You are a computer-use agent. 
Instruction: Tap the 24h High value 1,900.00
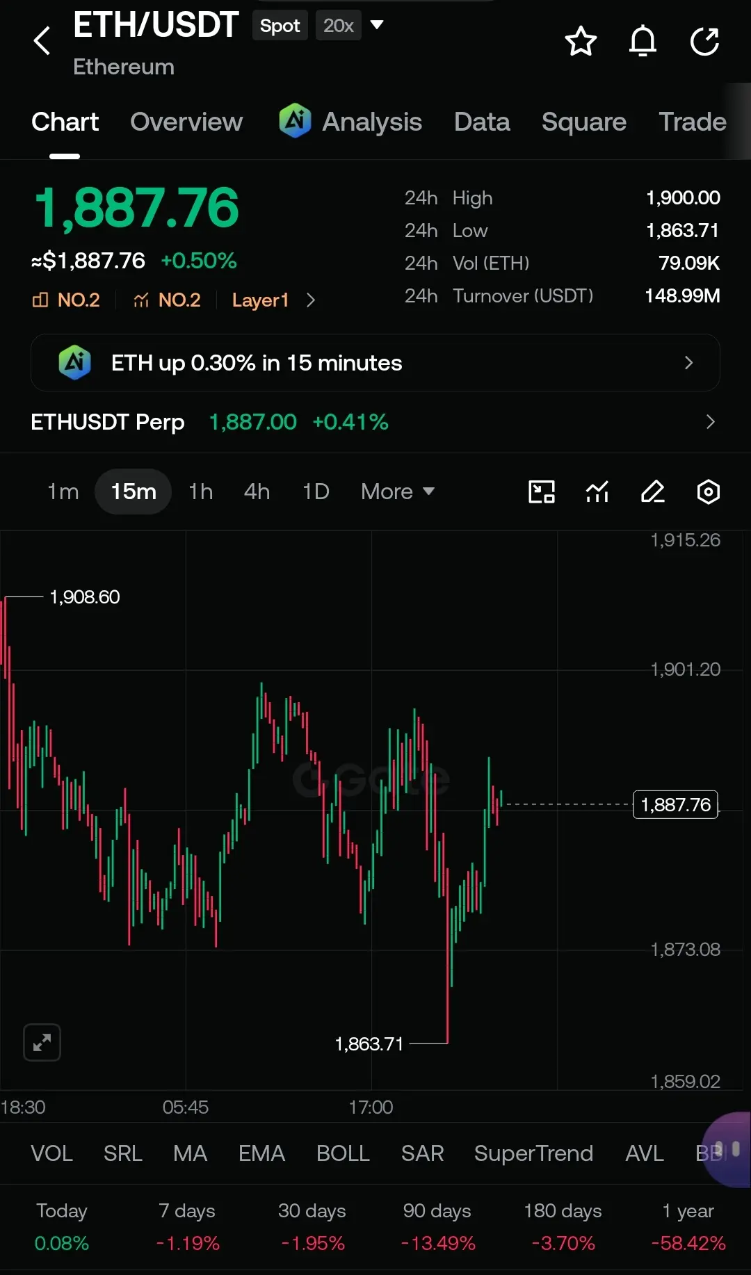click(683, 198)
